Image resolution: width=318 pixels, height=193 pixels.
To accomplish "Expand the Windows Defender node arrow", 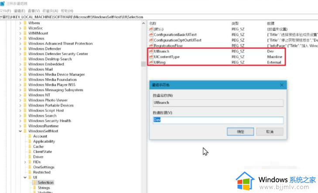I will (20, 49).
